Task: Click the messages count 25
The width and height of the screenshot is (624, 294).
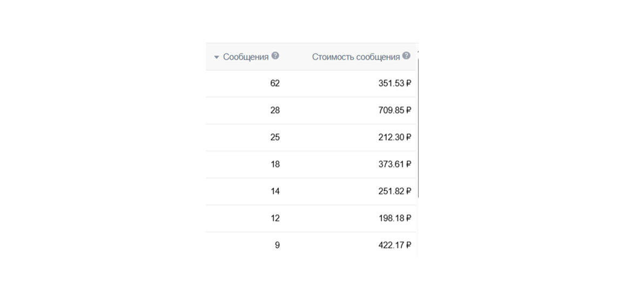Action: point(275,137)
